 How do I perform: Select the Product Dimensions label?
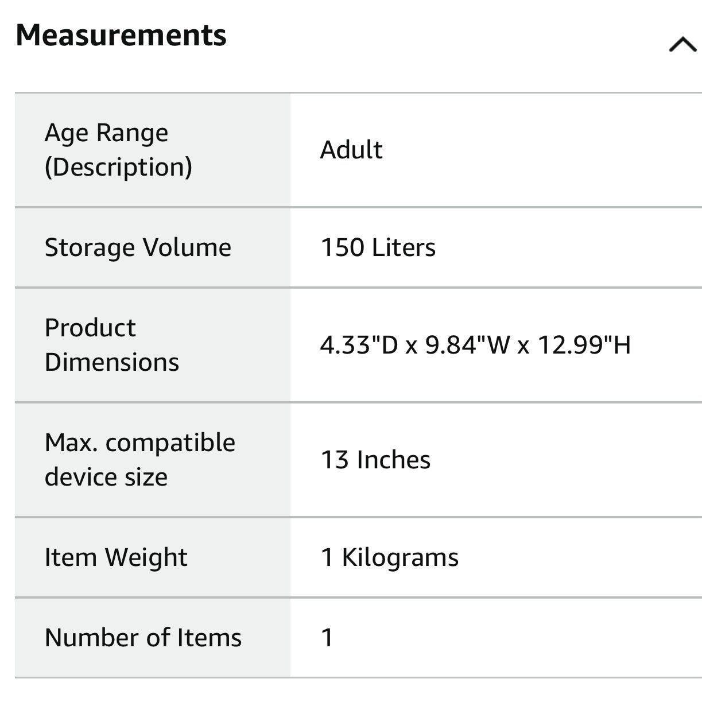coord(112,345)
